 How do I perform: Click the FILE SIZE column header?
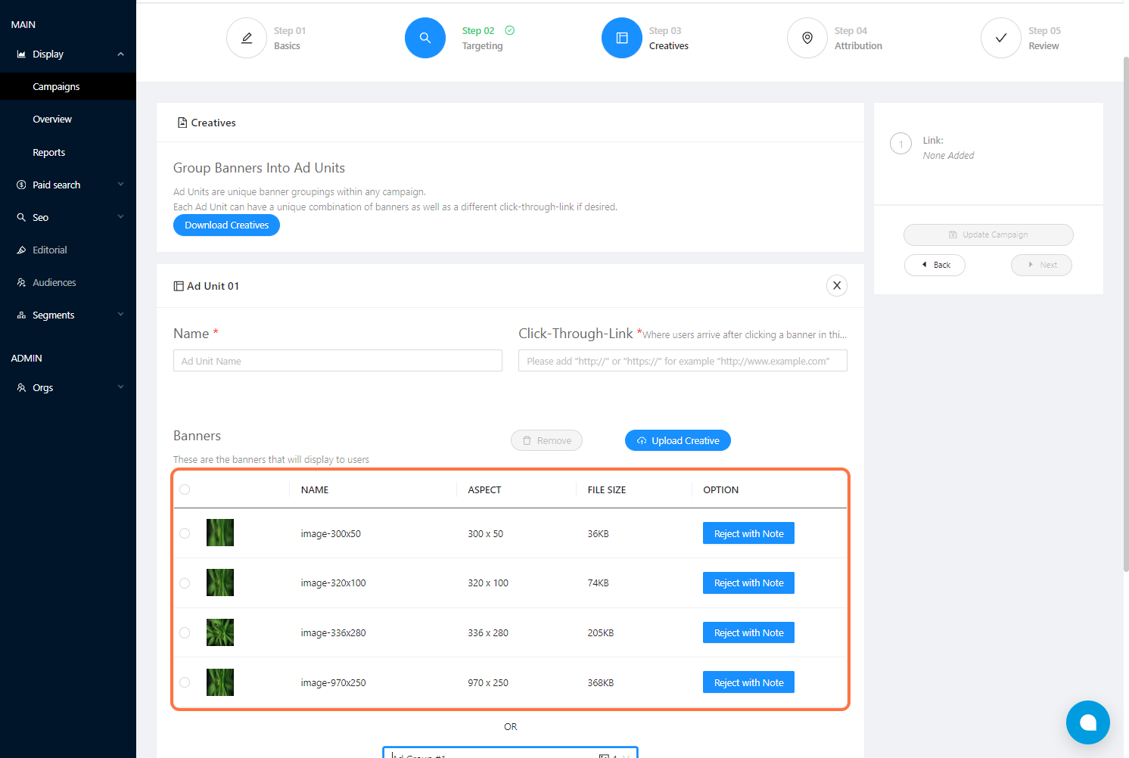pyautogui.click(x=607, y=490)
